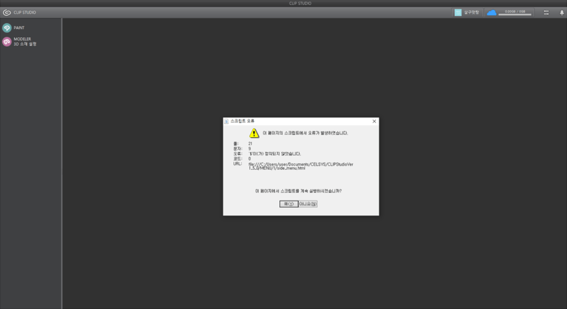Click the user profile avatar thumbnail
The image size is (567, 309).
pos(458,12)
